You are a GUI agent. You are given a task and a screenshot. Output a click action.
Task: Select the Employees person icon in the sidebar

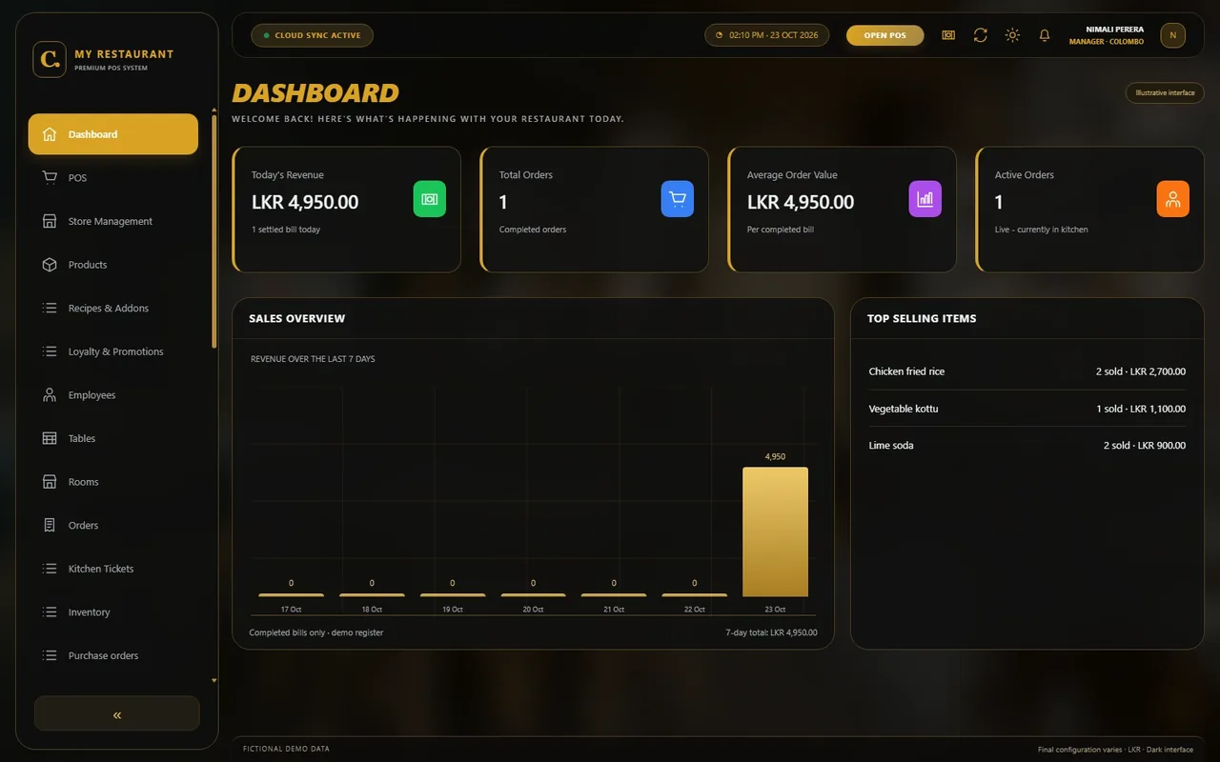(x=50, y=394)
